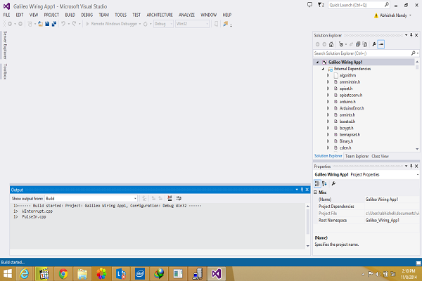Screen dimensions: 422x281
Task: Collapse External Dependencies node
Action: tap(323, 69)
